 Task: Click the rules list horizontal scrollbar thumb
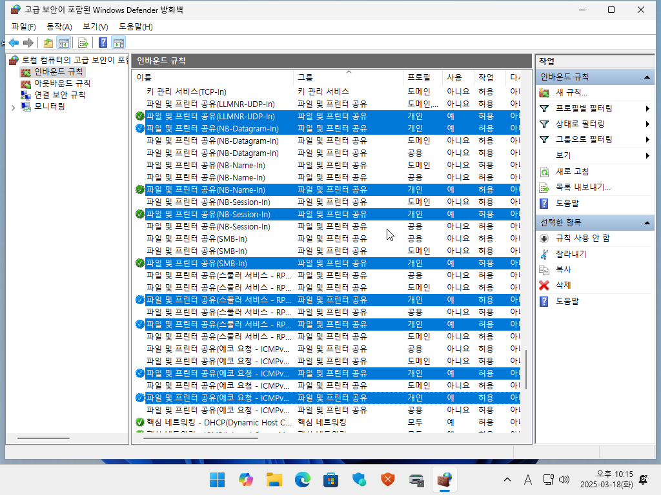[201, 438]
